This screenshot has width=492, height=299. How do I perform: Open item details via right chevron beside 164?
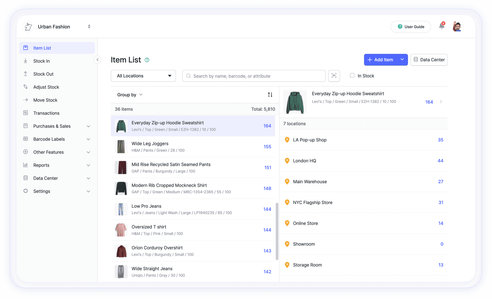point(441,102)
